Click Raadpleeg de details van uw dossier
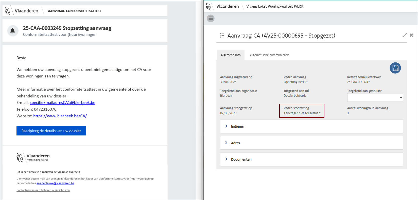 [51, 131]
